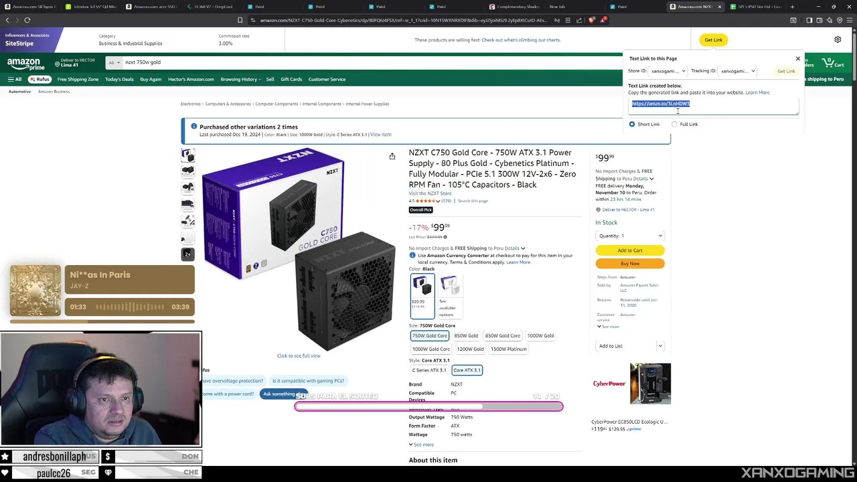Choose the 1200W Gold size option
This screenshot has width=857, height=482.
pos(470,349)
